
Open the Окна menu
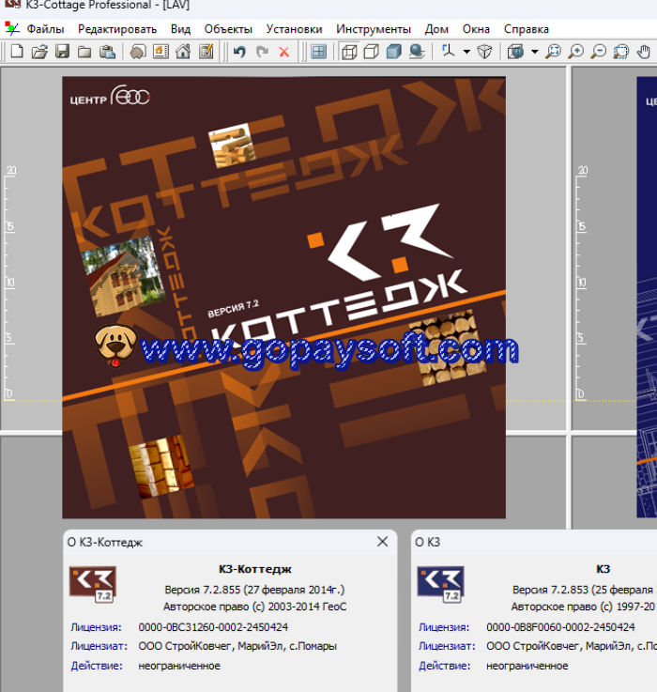click(476, 29)
